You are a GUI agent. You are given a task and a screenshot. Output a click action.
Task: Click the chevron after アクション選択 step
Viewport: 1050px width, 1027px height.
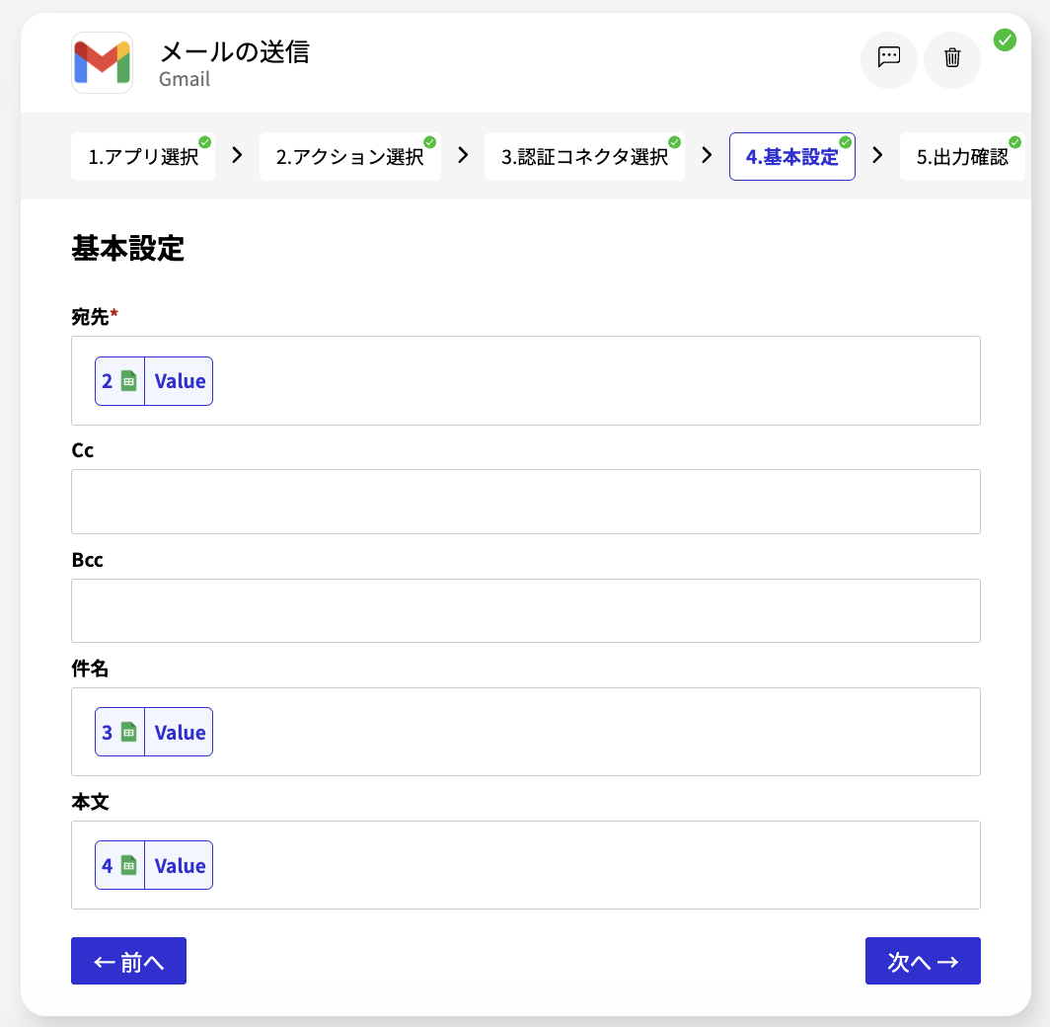coord(463,155)
